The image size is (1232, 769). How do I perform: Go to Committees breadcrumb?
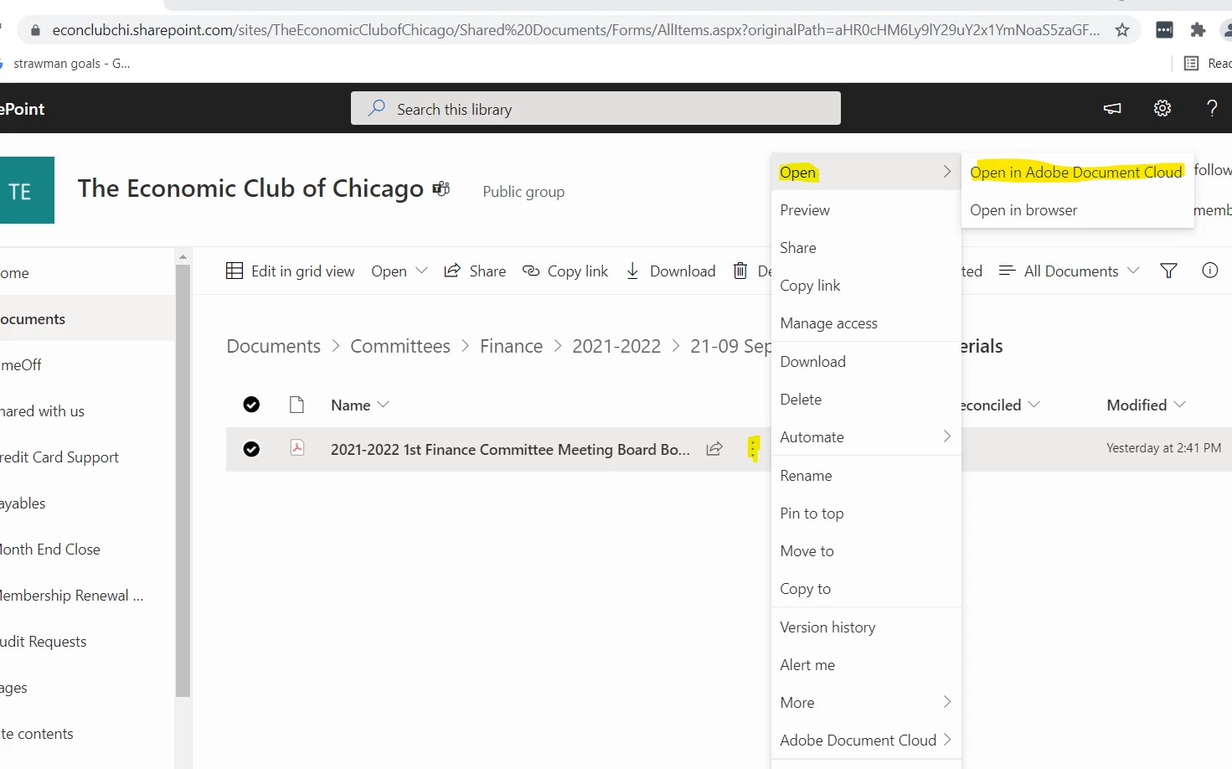click(400, 346)
